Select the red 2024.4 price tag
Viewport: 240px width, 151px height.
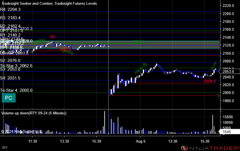210,81
